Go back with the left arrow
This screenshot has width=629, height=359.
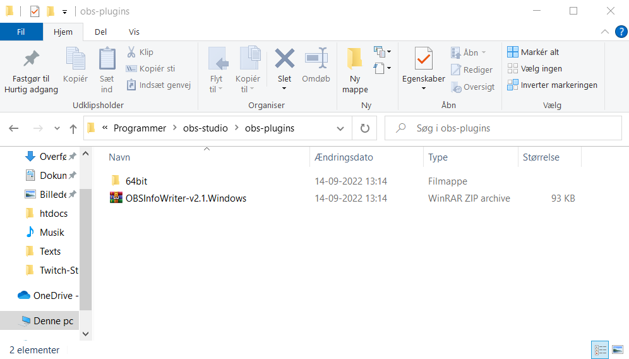coord(14,128)
